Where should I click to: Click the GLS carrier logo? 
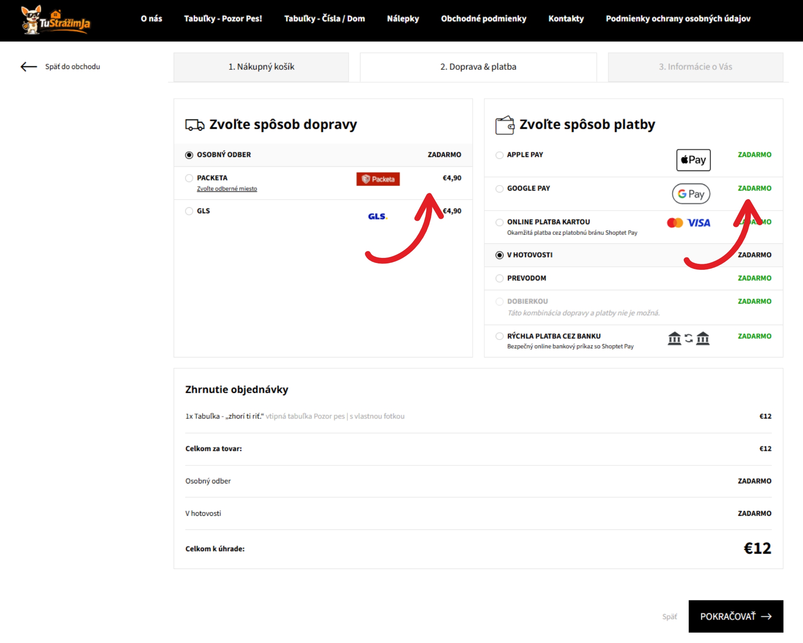[x=377, y=216]
